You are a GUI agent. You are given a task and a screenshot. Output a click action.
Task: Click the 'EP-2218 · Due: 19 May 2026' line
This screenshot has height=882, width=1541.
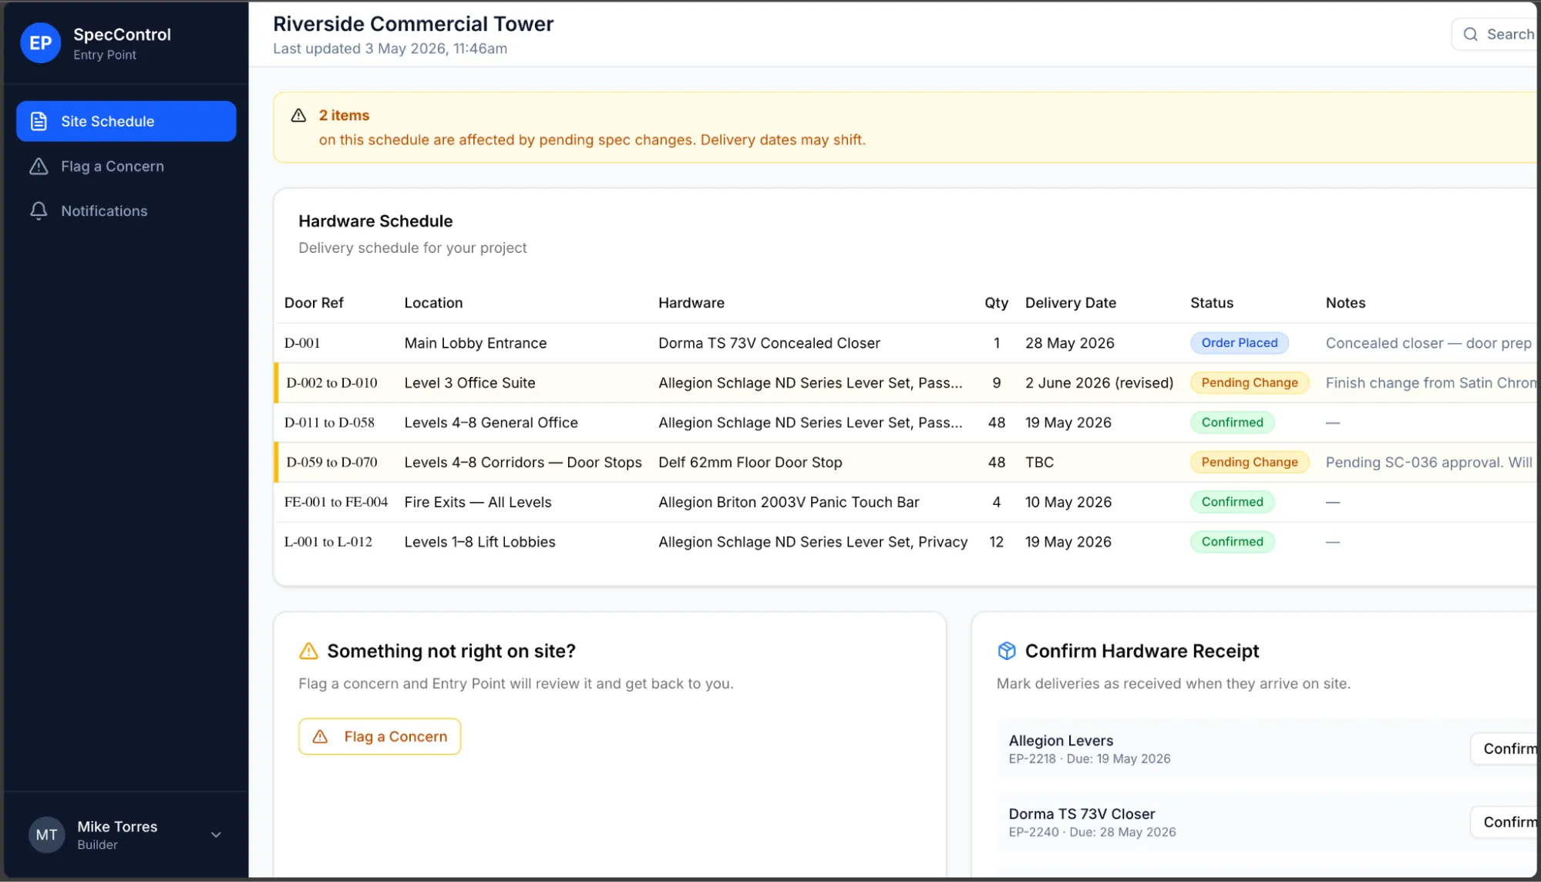[x=1089, y=759]
